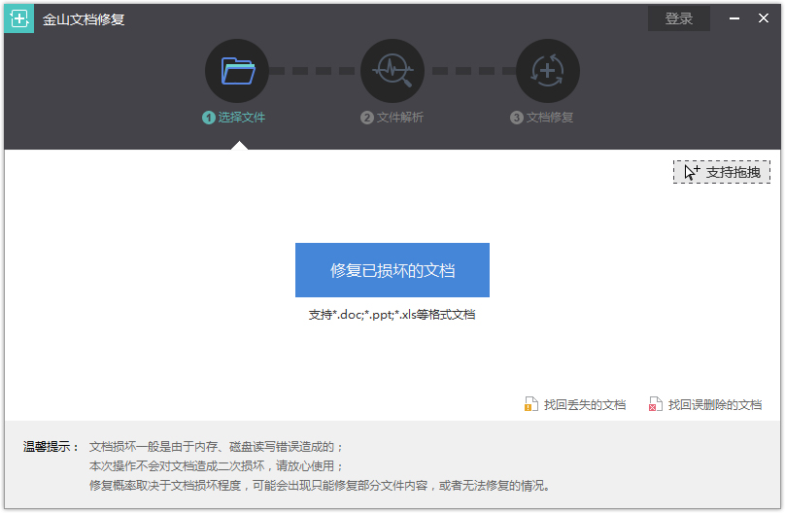The height and width of the screenshot is (513, 785).
Task: Click the 金山文档修复 app logo icon
Action: pyautogui.click(x=19, y=19)
